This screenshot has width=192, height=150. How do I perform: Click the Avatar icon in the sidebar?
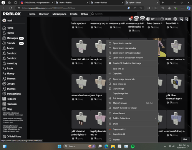click(4, 48)
